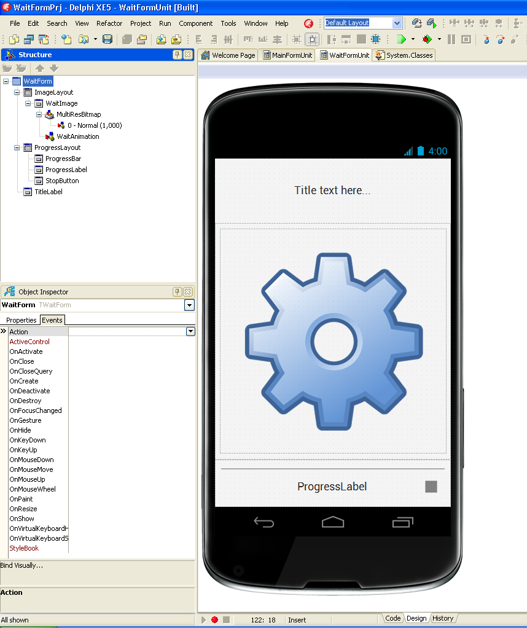Click the Toggle Form/Unit toolbar icon
Screen dimensions: 527x628
coord(44,39)
